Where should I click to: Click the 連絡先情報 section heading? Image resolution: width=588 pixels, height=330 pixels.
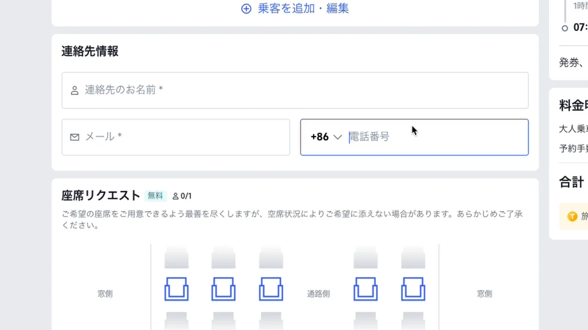[x=90, y=51]
